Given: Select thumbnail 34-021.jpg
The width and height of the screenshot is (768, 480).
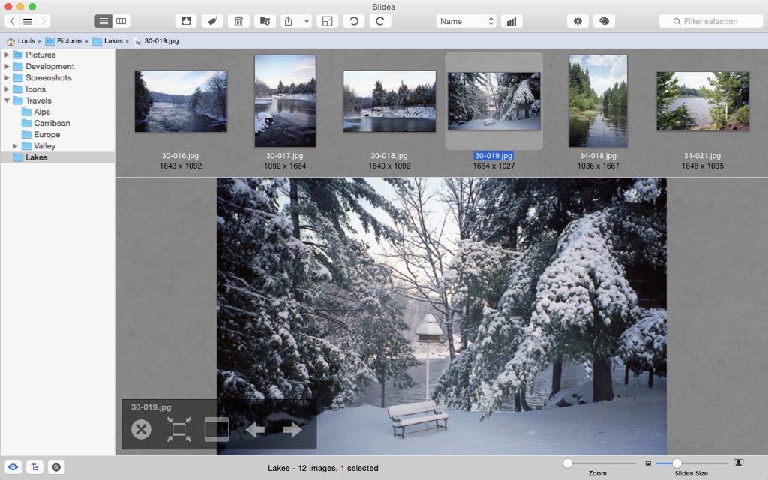Looking at the screenshot, I should (703, 101).
